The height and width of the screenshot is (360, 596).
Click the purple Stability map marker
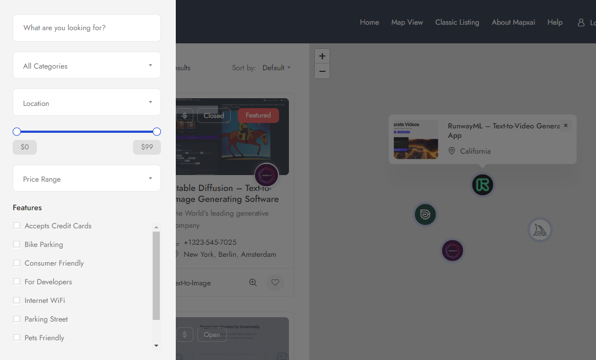point(452,251)
